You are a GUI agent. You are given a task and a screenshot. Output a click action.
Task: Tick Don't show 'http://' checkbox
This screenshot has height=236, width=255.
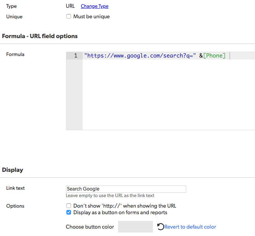pos(69,206)
